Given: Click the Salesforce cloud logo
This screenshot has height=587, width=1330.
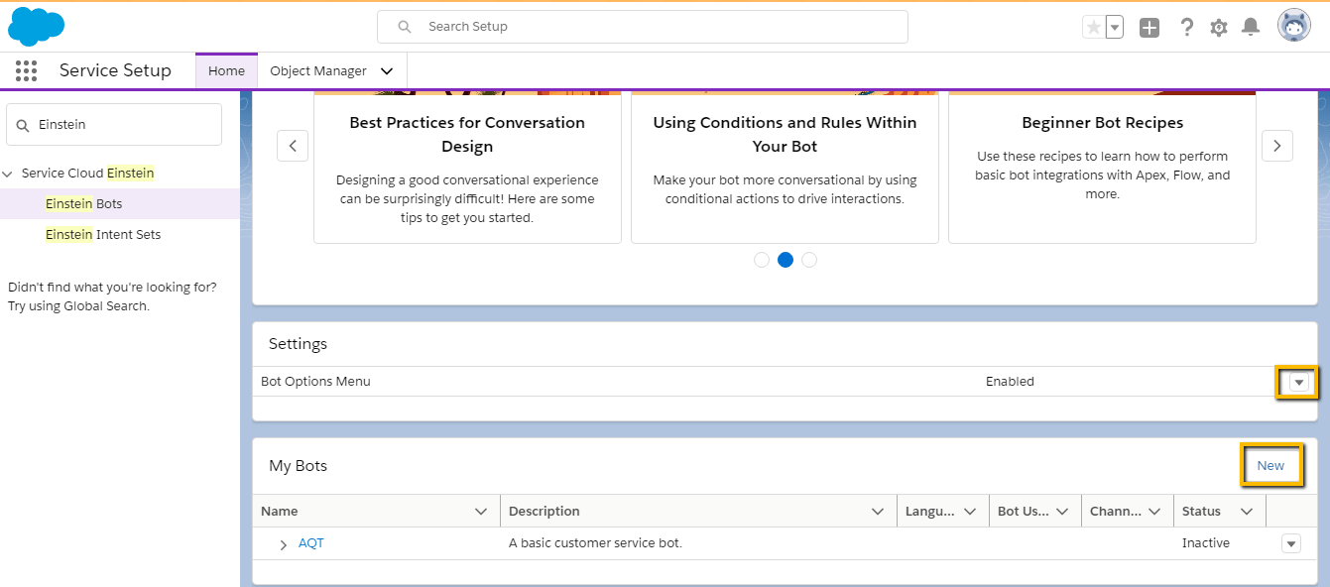Looking at the screenshot, I should [36, 26].
